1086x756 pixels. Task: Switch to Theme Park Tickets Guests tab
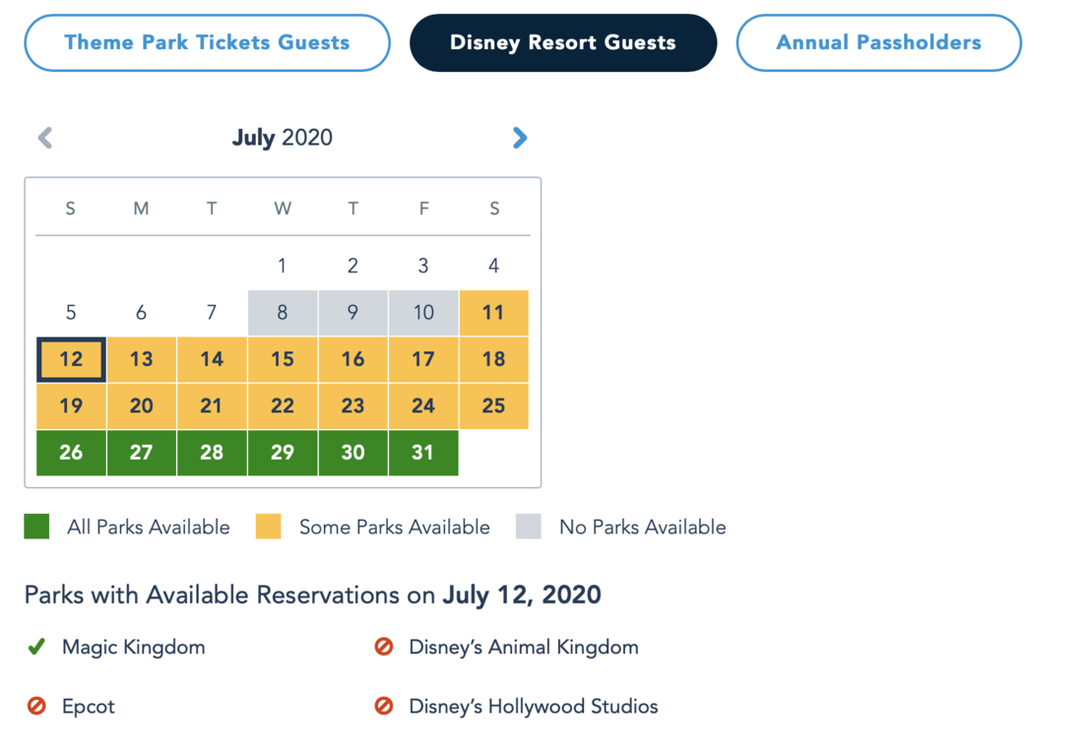point(207,43)
